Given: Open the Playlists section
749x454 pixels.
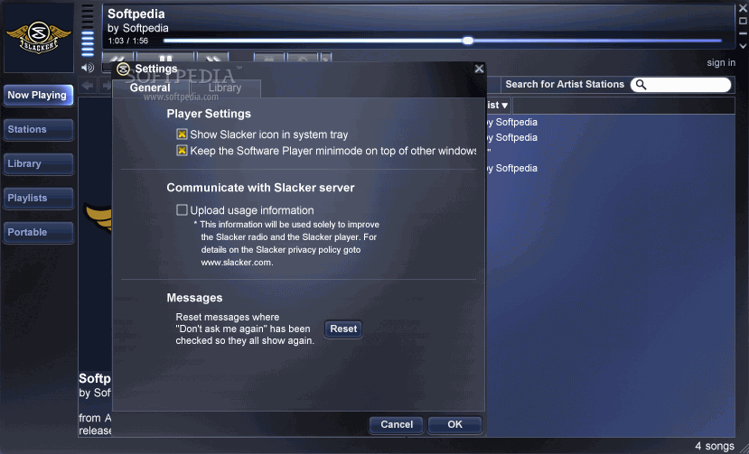Looking at the screenshot, I should pos(38,199).
